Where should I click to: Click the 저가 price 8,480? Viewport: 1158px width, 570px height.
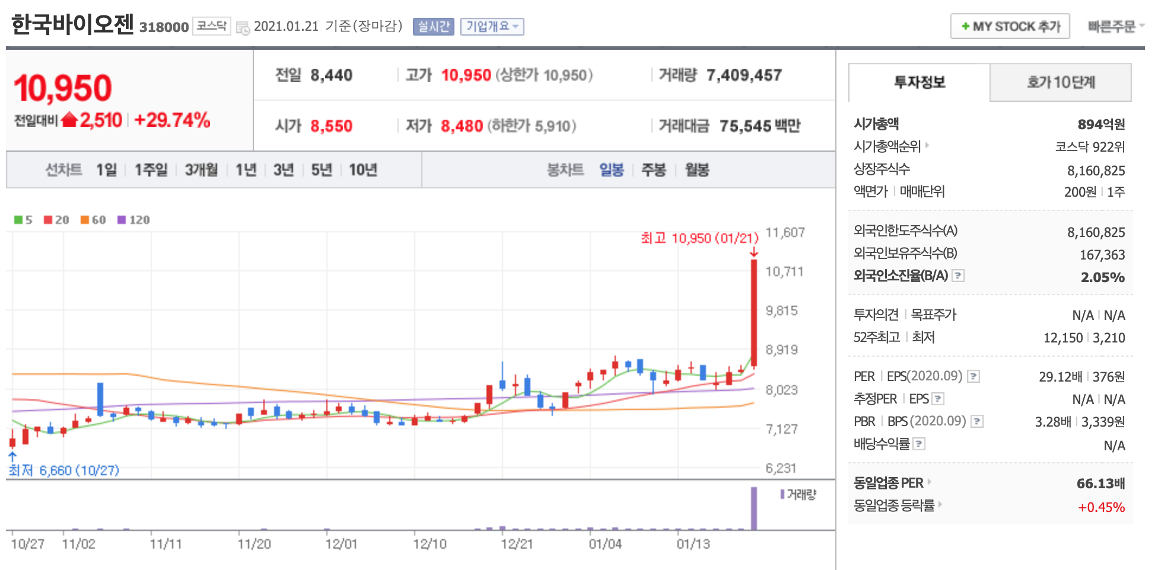point(462,126)
